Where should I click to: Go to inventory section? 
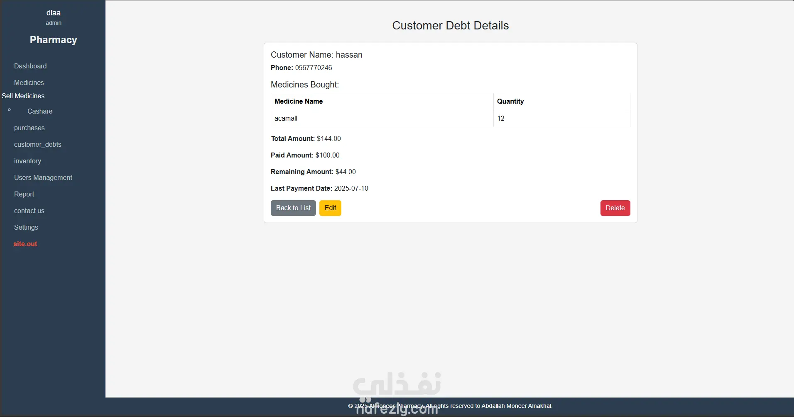(27, 161)
